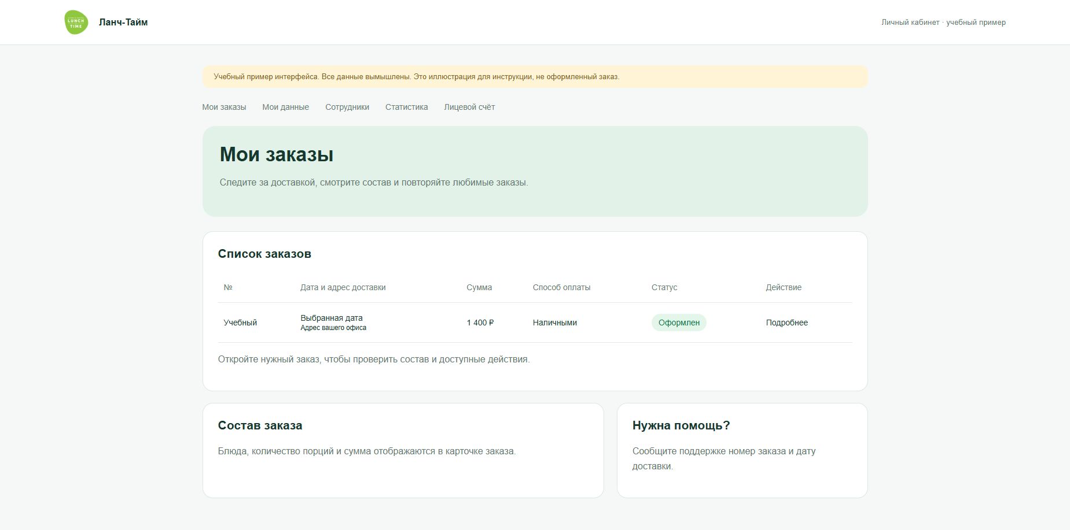Click the Статус column header
This screenshot has width=1070, height=530.
pyautogui.click(x=664, y=287)
